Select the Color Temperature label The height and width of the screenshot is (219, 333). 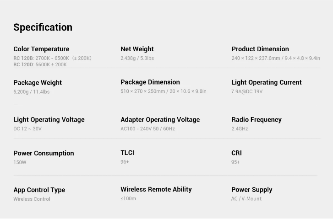pos(41,49)
